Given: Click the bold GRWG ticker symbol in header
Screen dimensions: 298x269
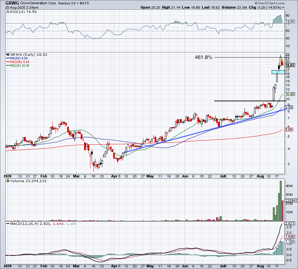Looking at the screenshot, I should [x=12, y=3].
